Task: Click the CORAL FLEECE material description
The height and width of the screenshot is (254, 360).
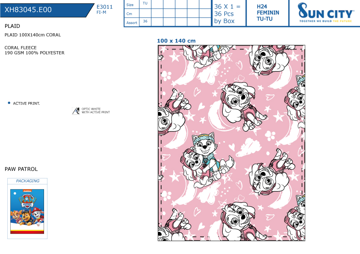Action: click(x=35, y=50)
